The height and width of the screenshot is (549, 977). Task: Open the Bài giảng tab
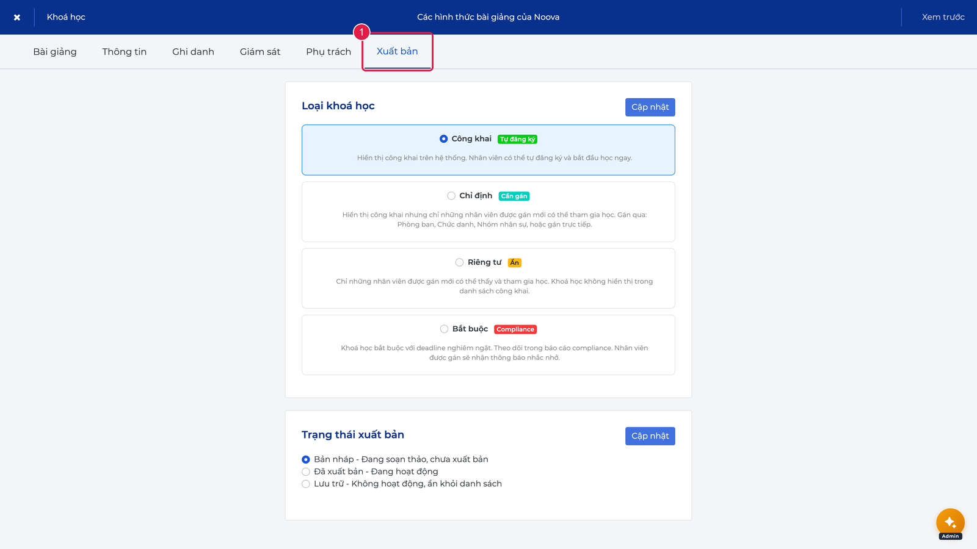55,52
